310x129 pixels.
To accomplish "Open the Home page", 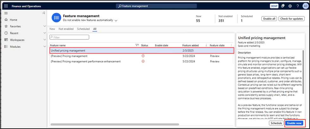I will pyautogui.click(x=13, y=20).
